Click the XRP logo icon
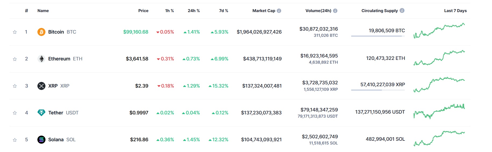 pyautogui.click(x=41, y=86)
